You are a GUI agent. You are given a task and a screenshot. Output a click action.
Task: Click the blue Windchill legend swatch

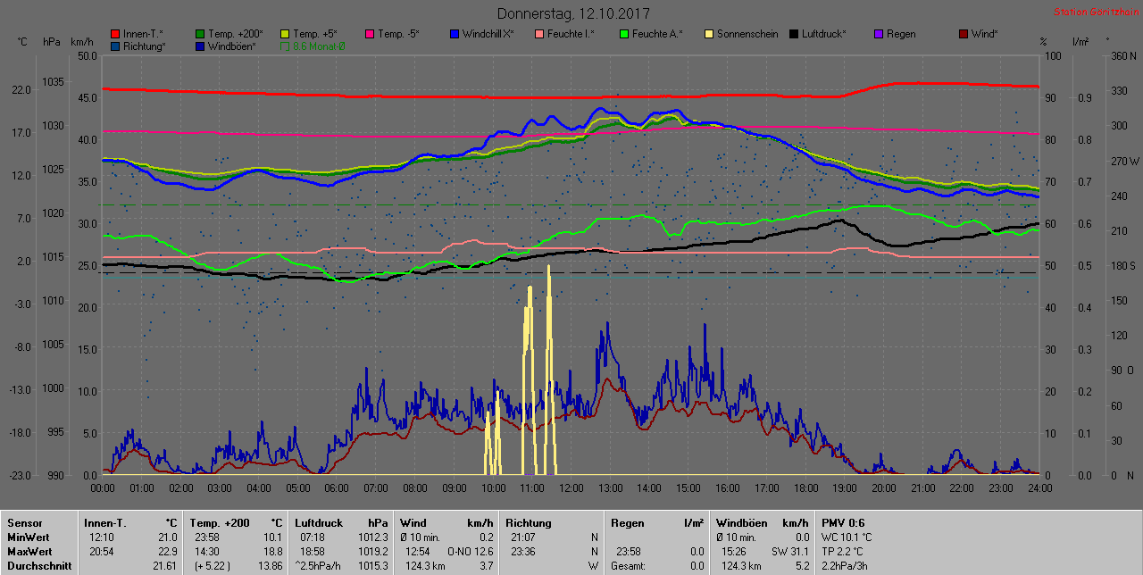[455, 34]
